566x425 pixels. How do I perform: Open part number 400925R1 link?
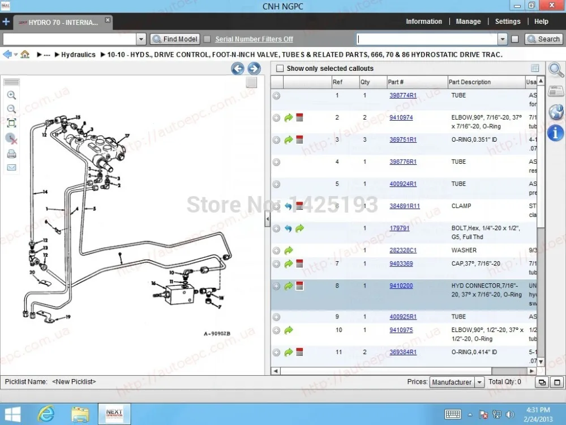(x=403, y=317)
